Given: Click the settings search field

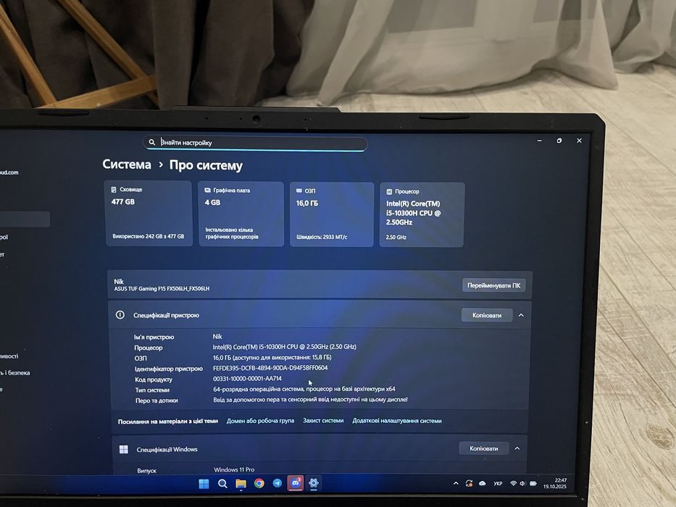Looking at the screenshot, I should tap(255, 143).
